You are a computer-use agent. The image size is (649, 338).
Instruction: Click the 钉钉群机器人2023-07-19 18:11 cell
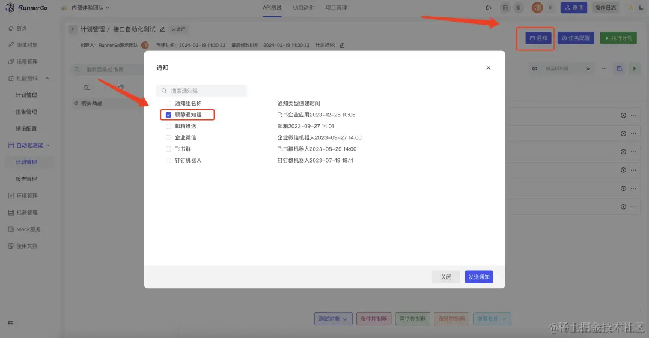(315, 160)
